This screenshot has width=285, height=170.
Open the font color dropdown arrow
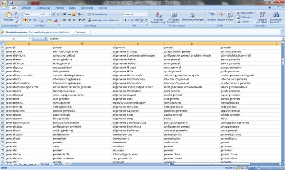pos(59,20)
